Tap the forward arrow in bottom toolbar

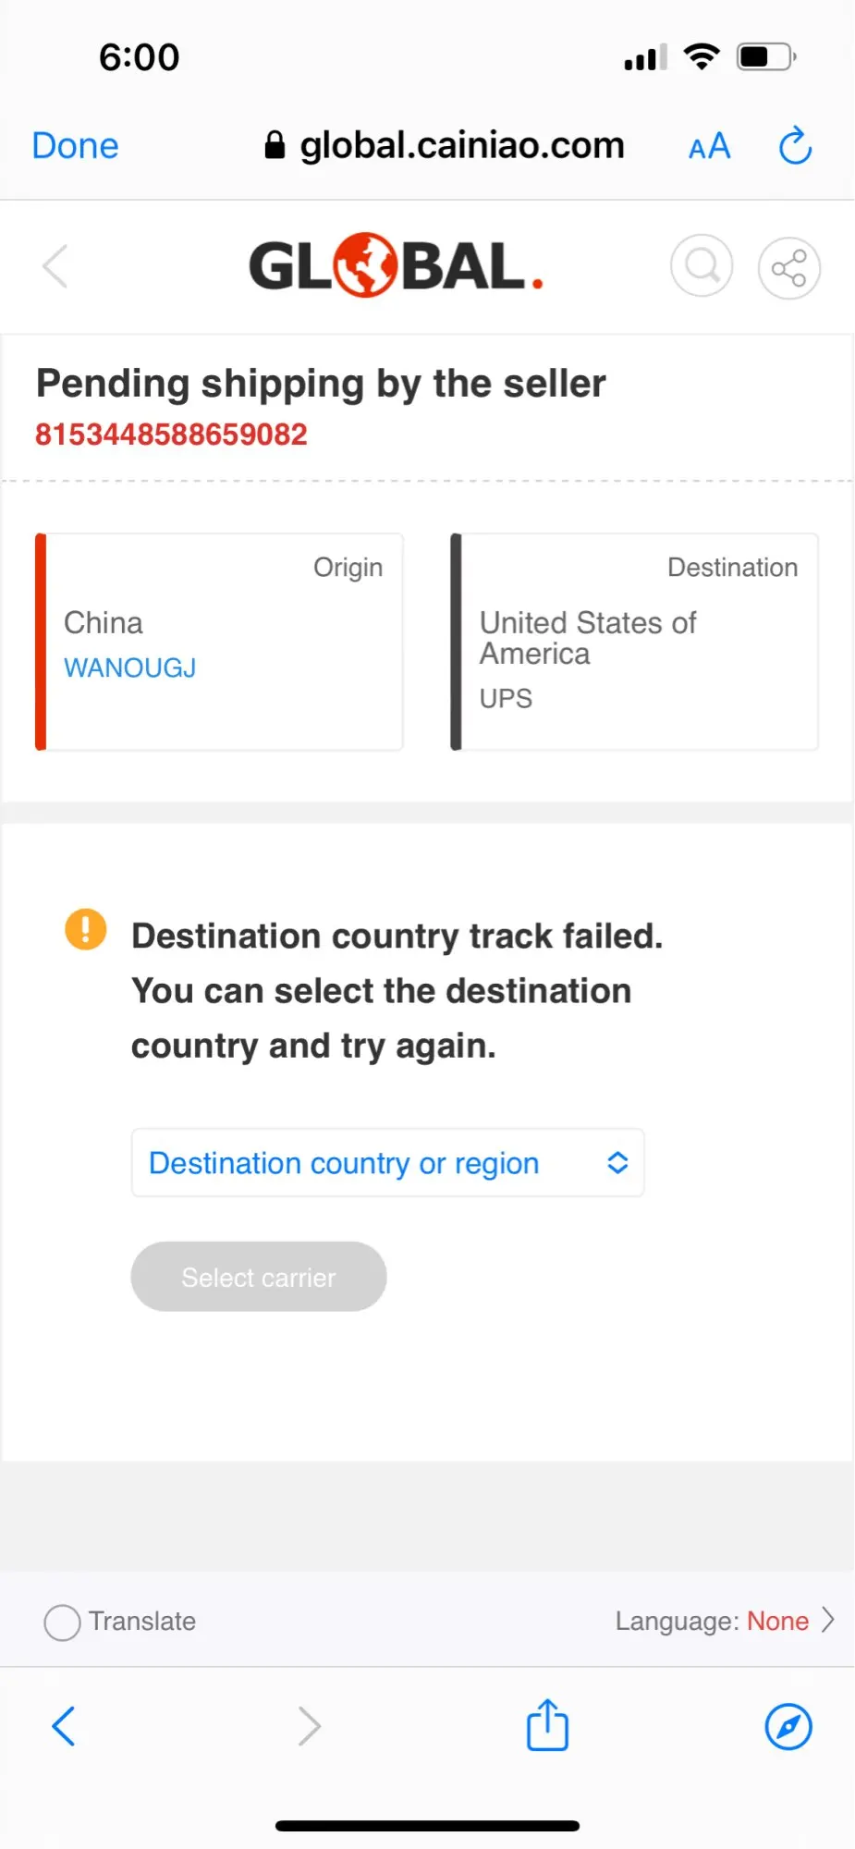(x=309, y=1726)
